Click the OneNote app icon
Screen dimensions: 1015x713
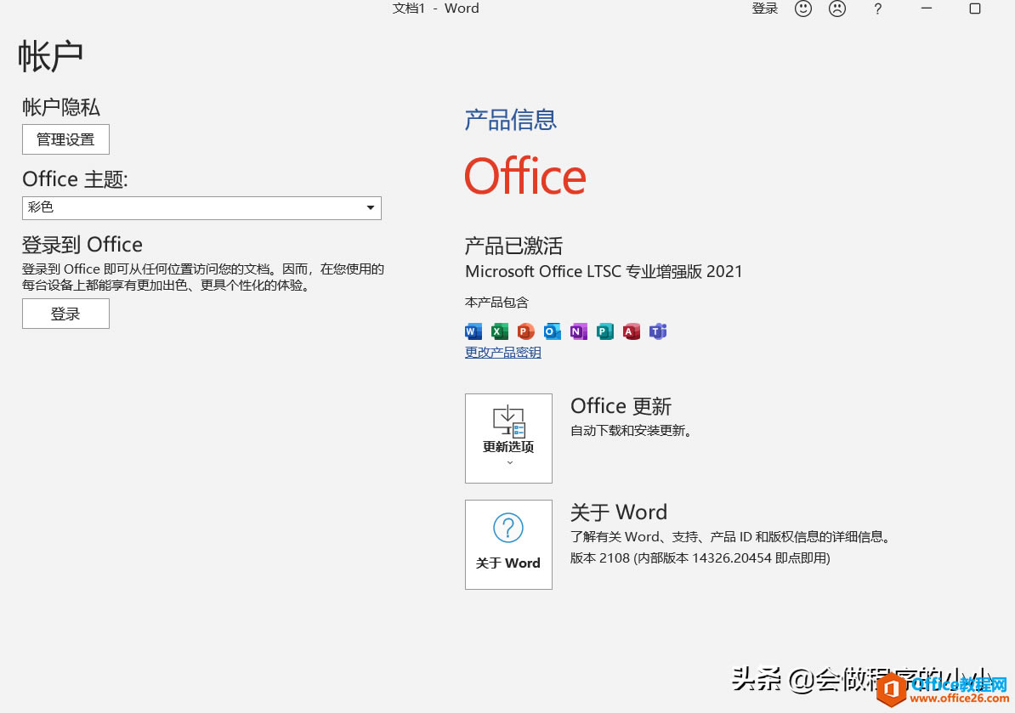click(x=579, y=332)
